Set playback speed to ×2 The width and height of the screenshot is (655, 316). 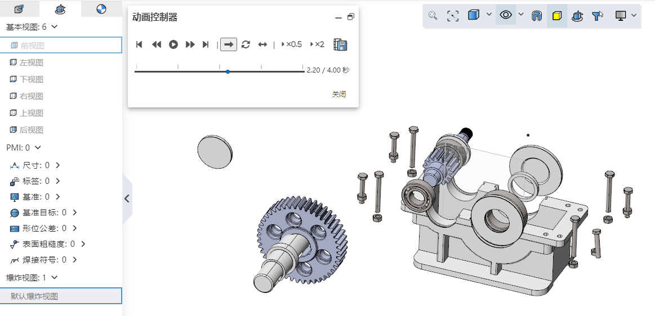[317, 44]
